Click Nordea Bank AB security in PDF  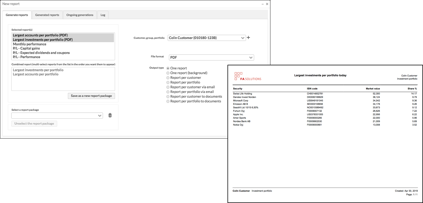242,121
